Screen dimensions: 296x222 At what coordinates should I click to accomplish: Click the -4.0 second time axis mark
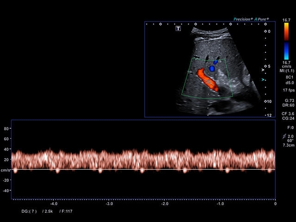point(54,203)
